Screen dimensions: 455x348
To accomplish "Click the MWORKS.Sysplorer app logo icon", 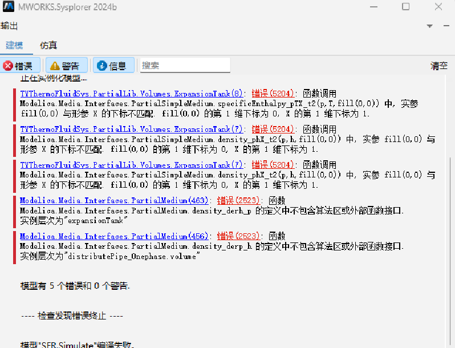I will (x=8, y=6).
